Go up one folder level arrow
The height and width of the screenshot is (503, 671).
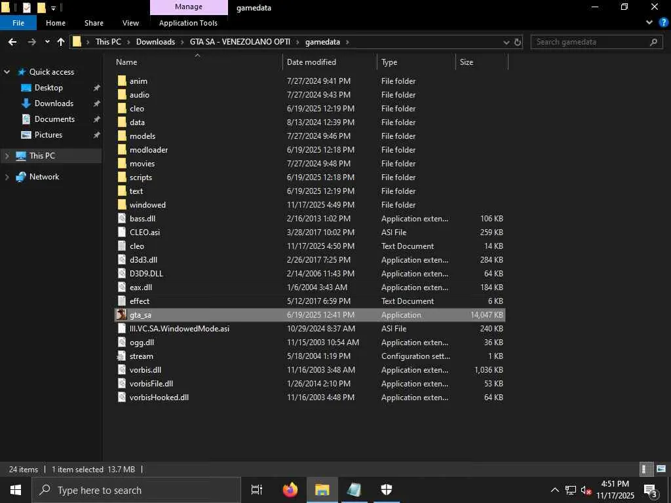coord(61,42)
